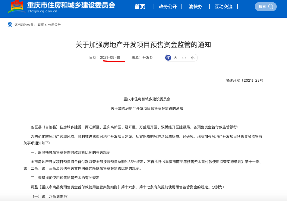Click the underlined date 2021-09-19
The width and height of the screenshot is (287, 201).
click(110, 58)
